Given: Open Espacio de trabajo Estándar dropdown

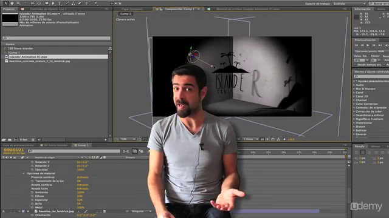Looking at the screenshot, I should (x=349, y=4).
